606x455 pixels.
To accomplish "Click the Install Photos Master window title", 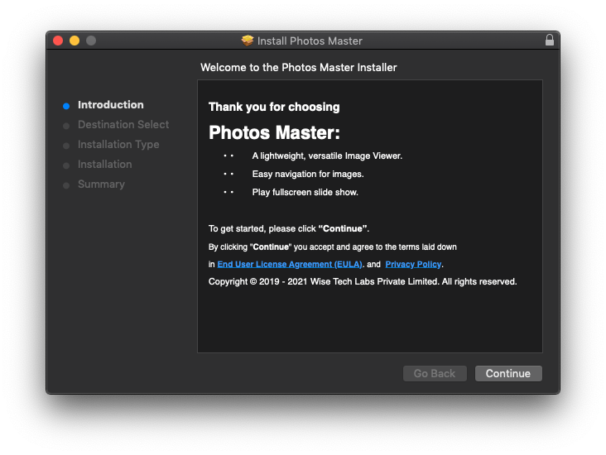I will [310, 41].
